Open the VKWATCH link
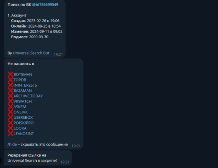This screenshot has width=218, height=168. point(22,101)
